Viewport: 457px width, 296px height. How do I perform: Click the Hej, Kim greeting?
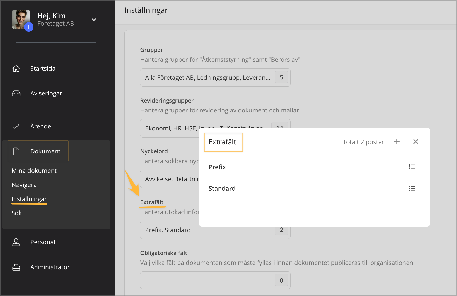[52, 16]
